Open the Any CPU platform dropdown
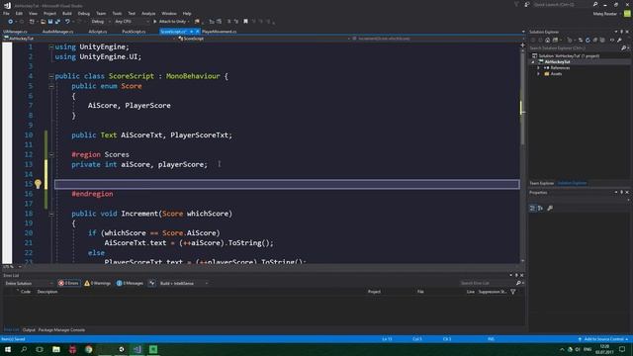 click(132, 22)
